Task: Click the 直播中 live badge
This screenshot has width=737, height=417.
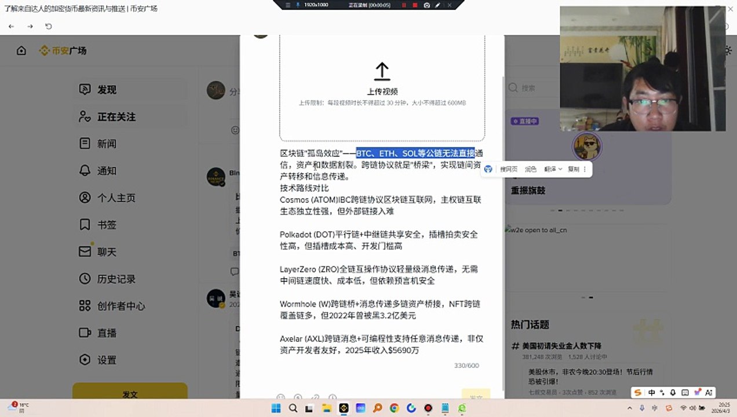Action: click(x=525, y=121)
